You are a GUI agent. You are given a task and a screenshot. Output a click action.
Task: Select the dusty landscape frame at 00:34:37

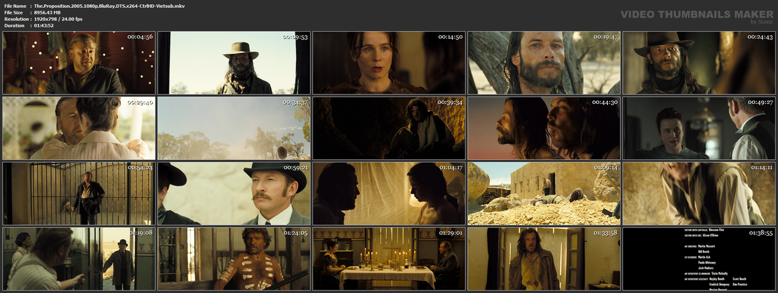234,128
